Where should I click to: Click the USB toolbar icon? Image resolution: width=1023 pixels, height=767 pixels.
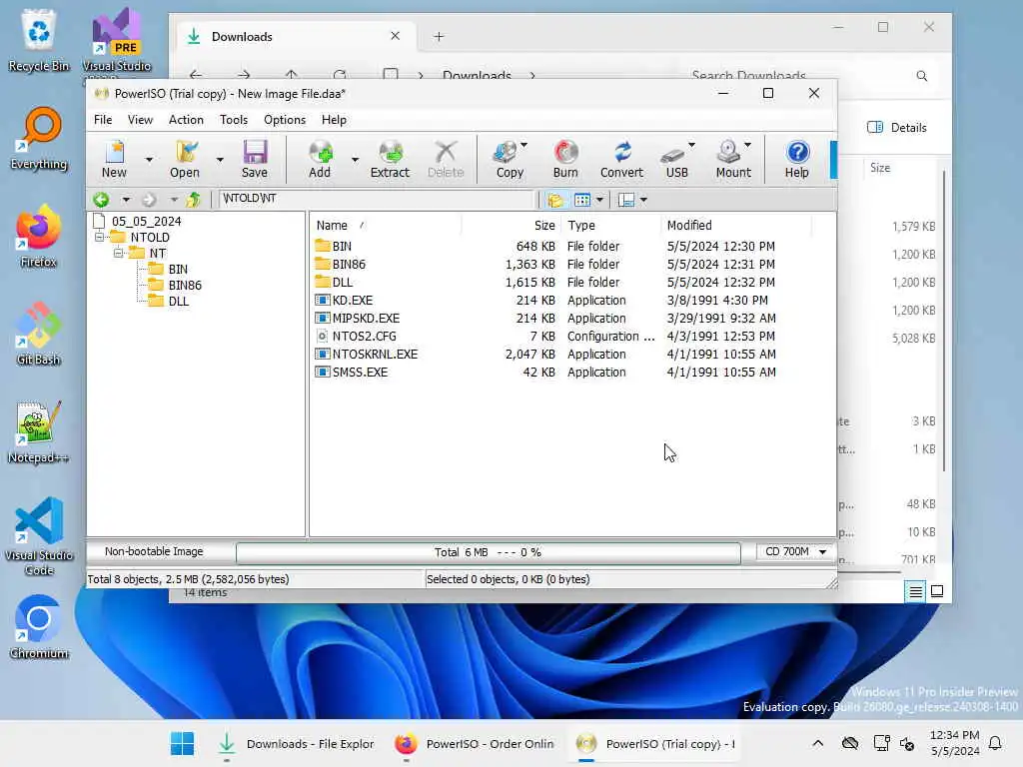point(676,159)
